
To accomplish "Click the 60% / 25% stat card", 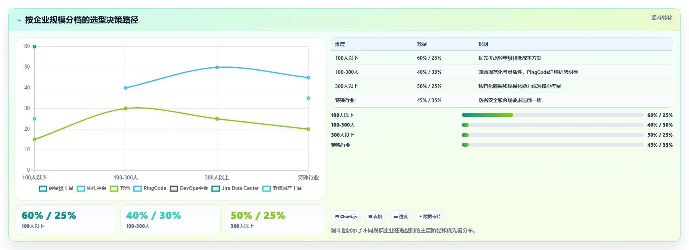I will [66, 219].
